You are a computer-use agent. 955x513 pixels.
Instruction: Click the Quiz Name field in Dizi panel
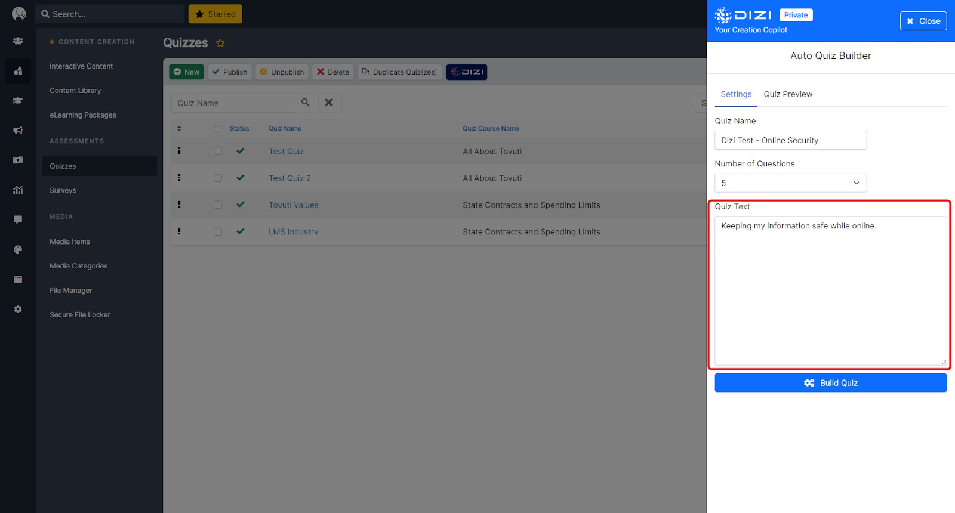[x=790, y=140]
